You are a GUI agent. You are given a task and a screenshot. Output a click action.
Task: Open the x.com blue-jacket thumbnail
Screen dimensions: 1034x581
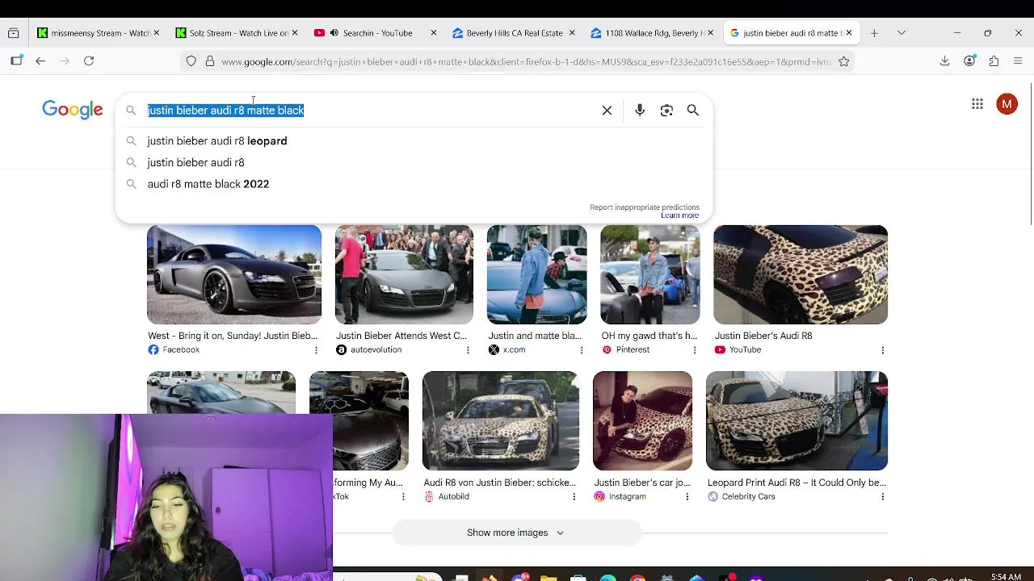click(537, 274)
